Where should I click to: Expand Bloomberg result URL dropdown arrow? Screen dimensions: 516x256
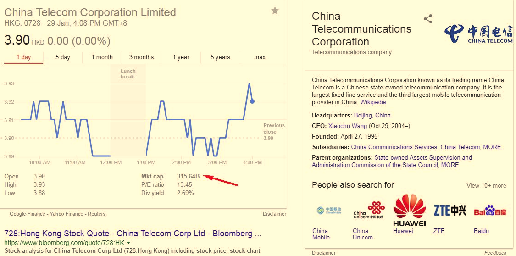(x=128, y=243)
